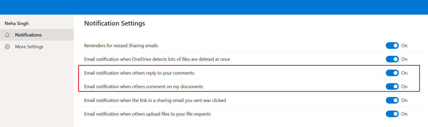This screenshot has height=127, width=428.
Task: Click the Neha Singh account name
Action: 17,23
